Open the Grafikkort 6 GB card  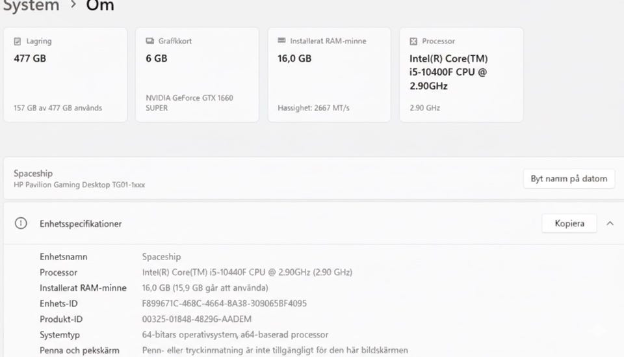point(197,75)
